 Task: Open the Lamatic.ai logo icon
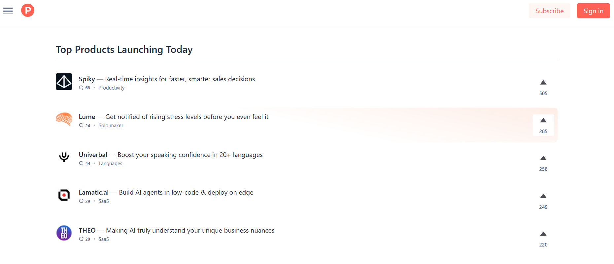point(64,195)
